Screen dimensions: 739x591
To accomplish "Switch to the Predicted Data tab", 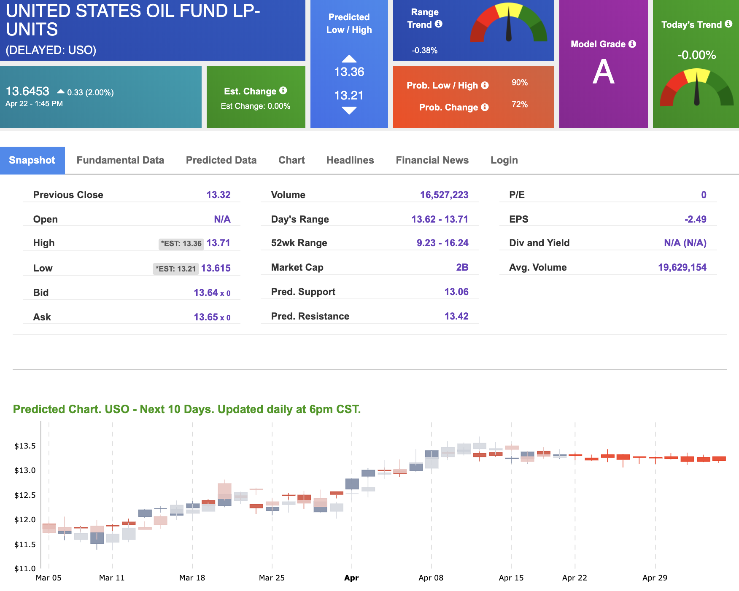I will pos(221,160).
